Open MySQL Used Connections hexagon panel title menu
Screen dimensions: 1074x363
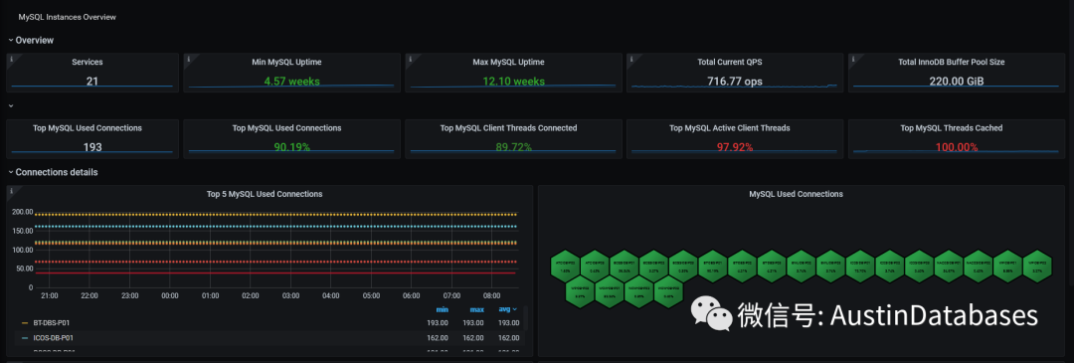point(796,194)
